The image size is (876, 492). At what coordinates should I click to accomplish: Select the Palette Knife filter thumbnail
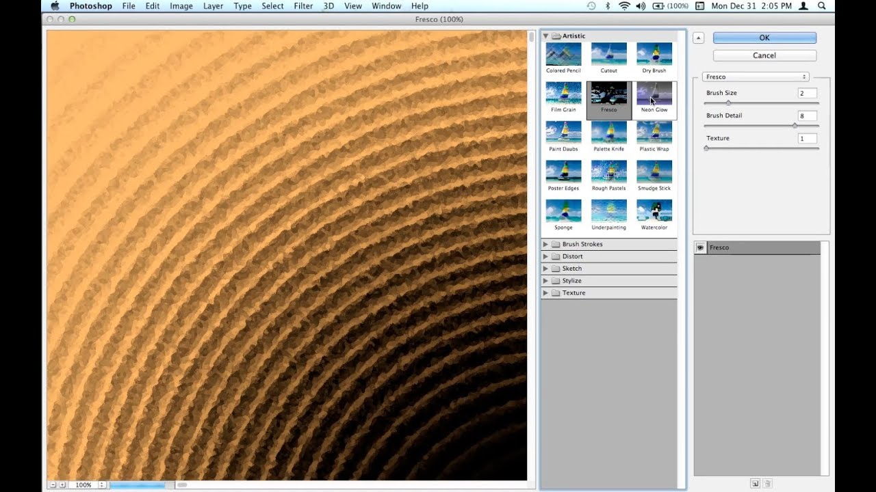pyautogui.click(x=608, y=133)
